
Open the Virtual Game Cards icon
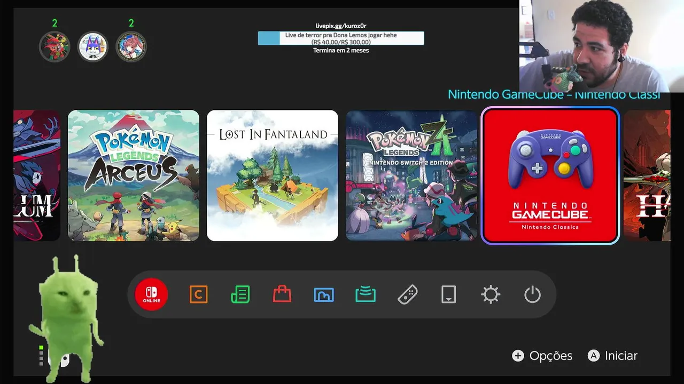pyautogui.click(x=449, y=294)
